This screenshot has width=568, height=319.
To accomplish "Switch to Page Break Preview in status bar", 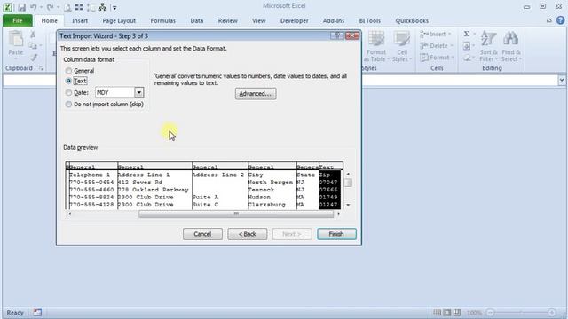I will (x=457, y=313).
